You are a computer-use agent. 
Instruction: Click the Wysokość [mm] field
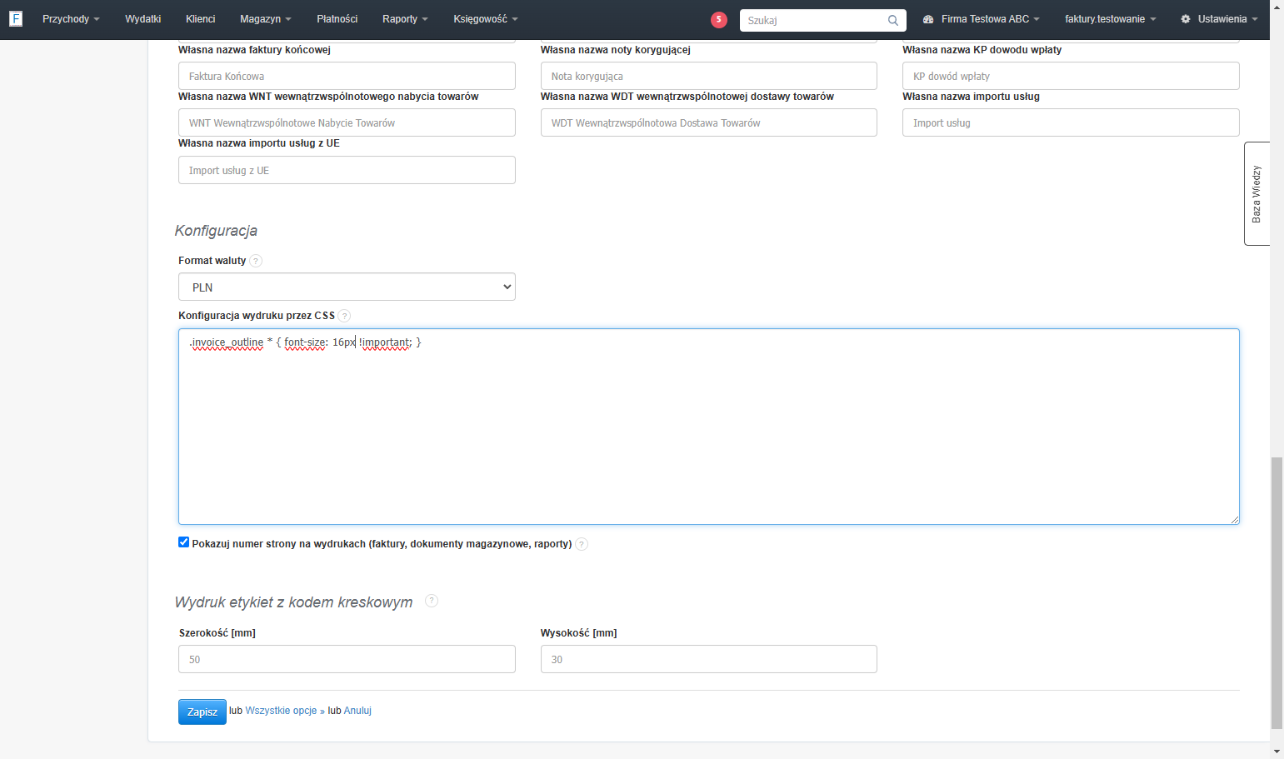(709, 659)
